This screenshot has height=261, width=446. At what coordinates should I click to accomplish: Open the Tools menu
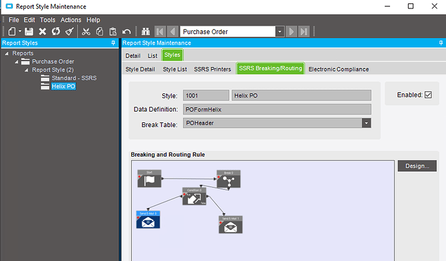[x=47, y=20]
